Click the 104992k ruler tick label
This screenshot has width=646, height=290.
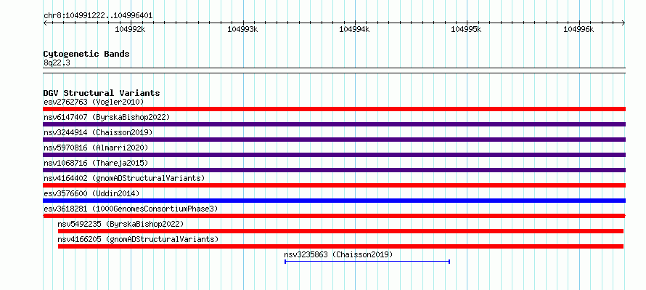click(x=130, y=29)
